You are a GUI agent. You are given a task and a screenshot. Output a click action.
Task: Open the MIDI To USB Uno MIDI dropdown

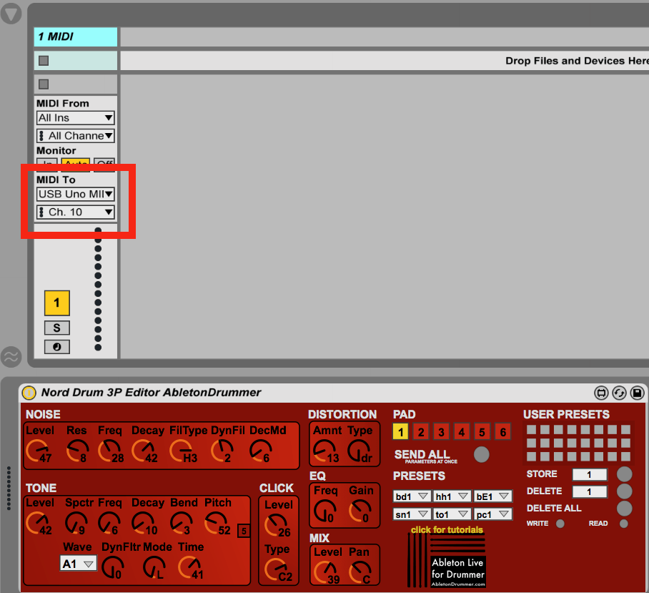(x=75, y=195)
